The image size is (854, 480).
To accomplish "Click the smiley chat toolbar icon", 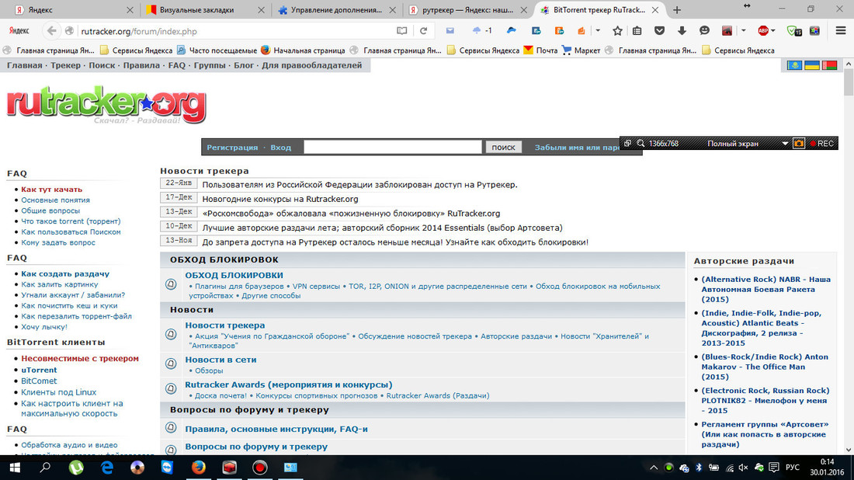I will [704, 31].
